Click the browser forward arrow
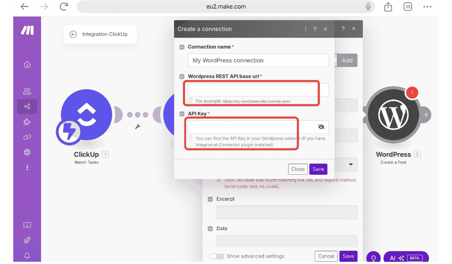Screen dimensions: 452x264 coord(44,7)
